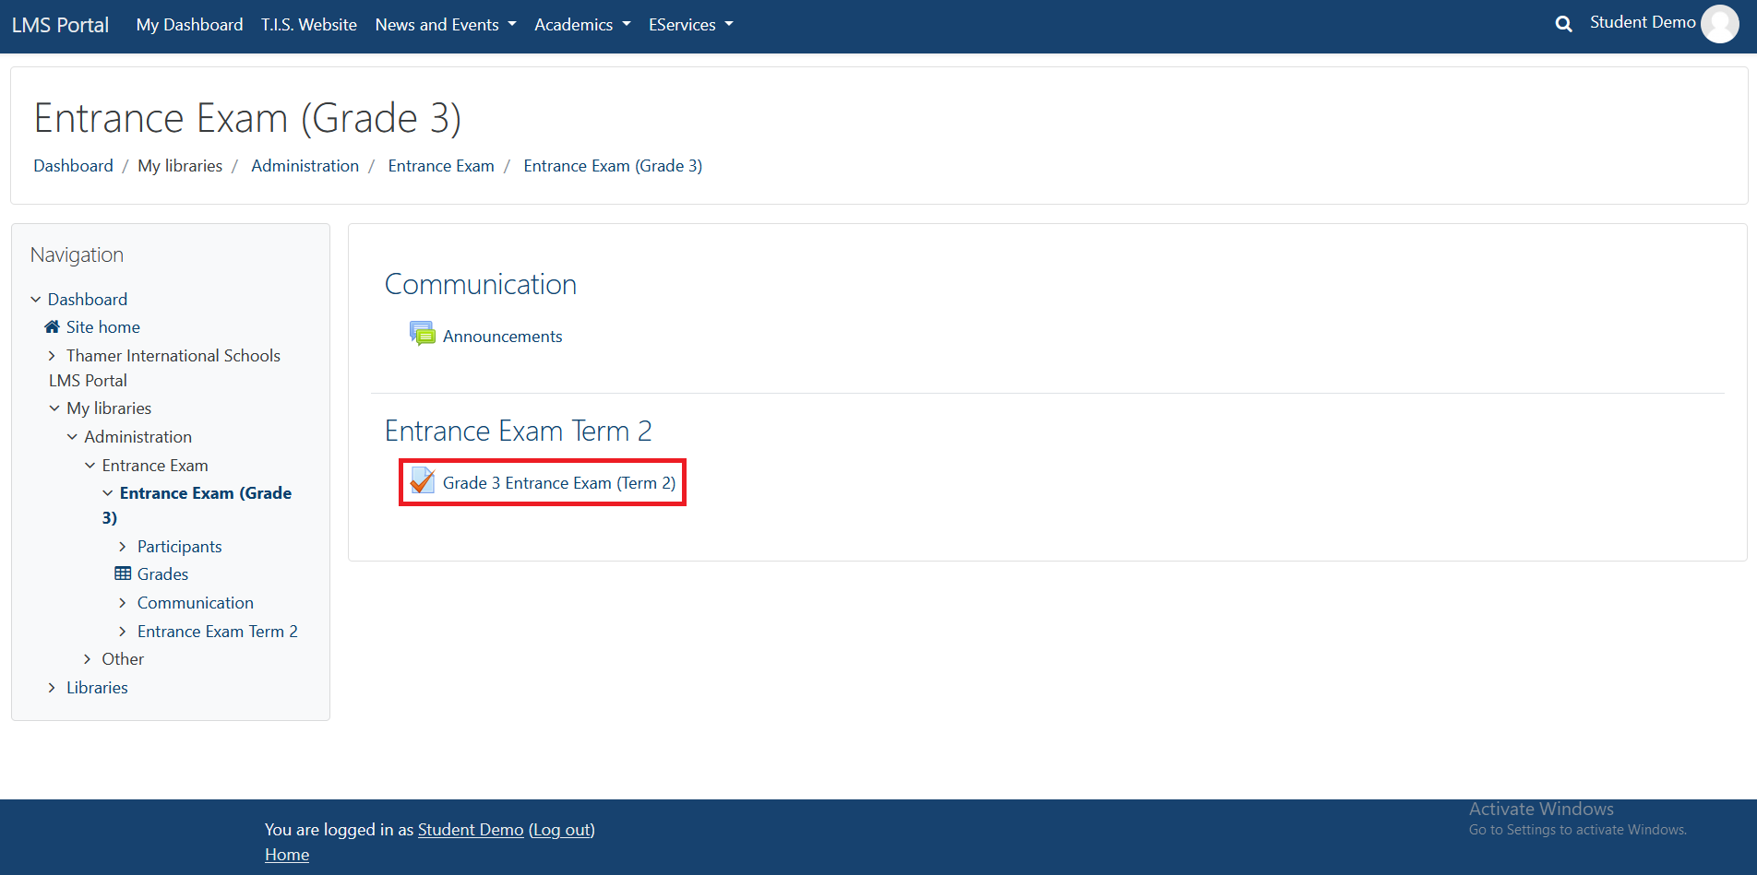Select Libraries in navigation tree
This screenshot has height=875, width=1757.
(x=97, y=688)
